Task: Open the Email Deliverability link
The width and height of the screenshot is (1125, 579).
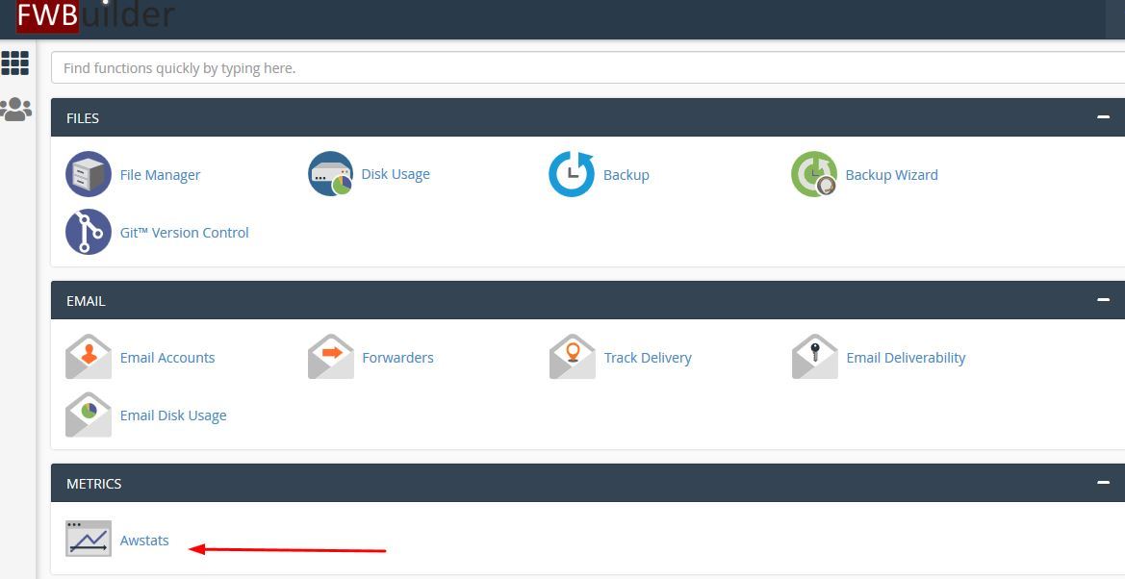Action: 906,358
